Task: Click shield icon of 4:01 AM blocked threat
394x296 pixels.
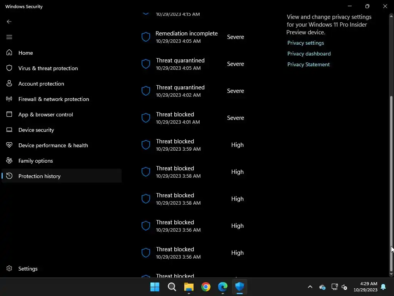Action: pyautogui.click(x=146, y=118)
